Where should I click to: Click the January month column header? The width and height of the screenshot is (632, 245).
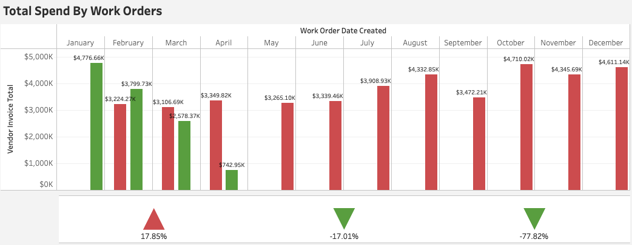tap(80, 43)
